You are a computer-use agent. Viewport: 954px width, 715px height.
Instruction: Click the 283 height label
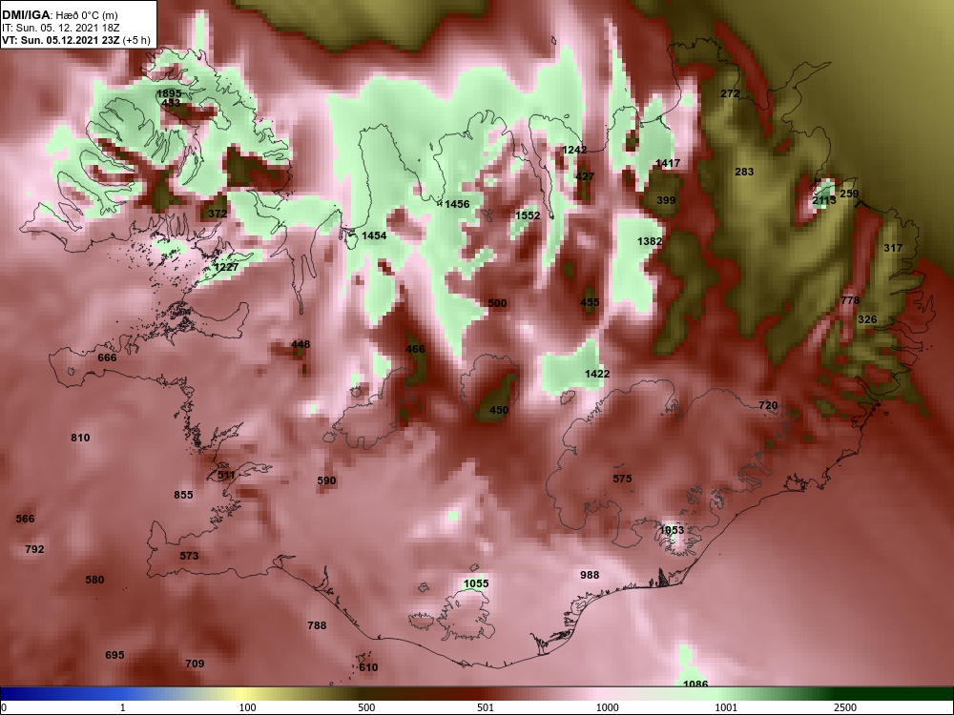click(x=744, y=172)
